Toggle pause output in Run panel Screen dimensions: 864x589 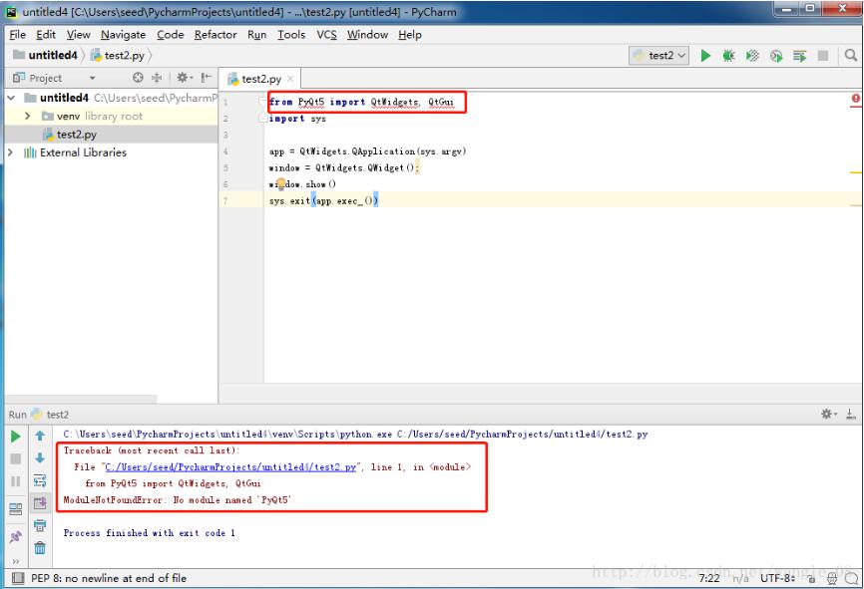coord(14,479)
